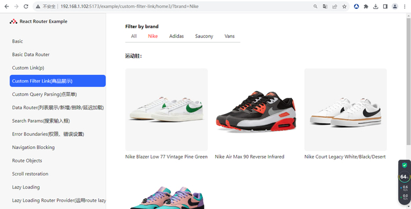Open Lazy Loading Router Provider link

click(58, 200)
